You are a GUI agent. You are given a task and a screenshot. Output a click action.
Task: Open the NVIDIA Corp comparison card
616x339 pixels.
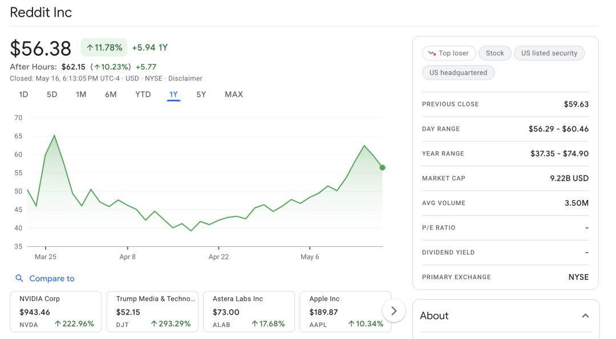tap(56, 312)
